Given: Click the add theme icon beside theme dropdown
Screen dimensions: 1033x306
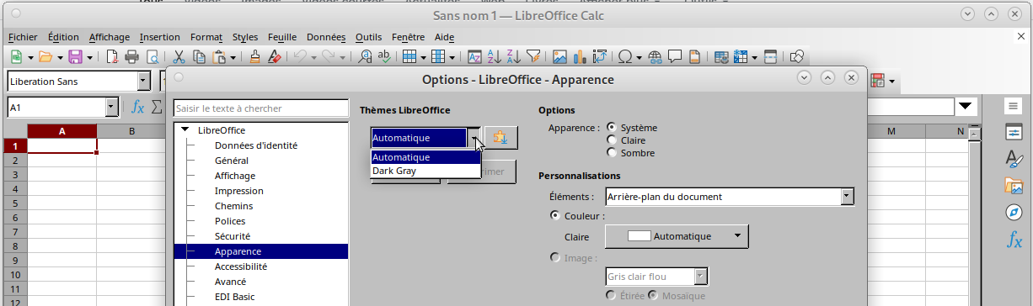Looking at the screenshot, I should (x=500, y=138).
